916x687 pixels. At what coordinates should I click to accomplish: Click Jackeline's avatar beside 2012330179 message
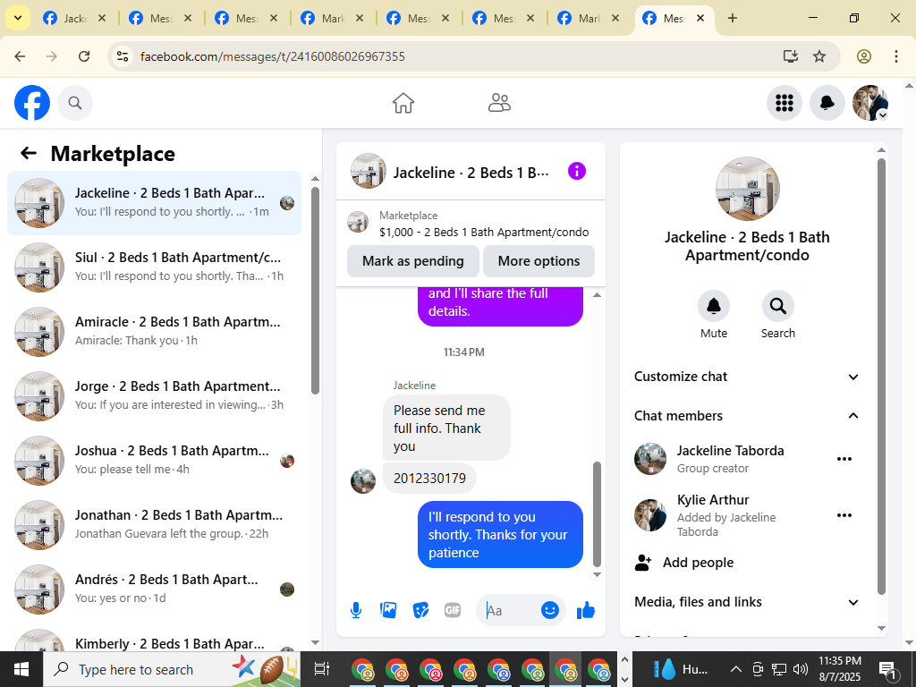coord(363,481)
